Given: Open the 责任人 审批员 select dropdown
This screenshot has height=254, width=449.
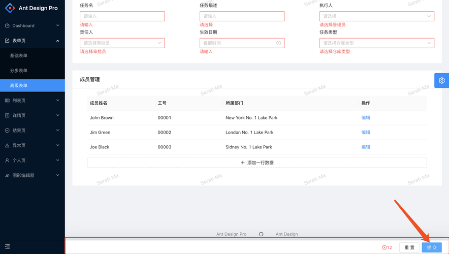Looking at the screenshot, I should 122,43.
